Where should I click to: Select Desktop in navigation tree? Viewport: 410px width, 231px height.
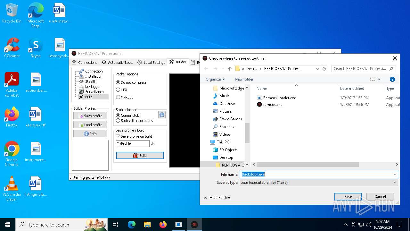(223, 158)
